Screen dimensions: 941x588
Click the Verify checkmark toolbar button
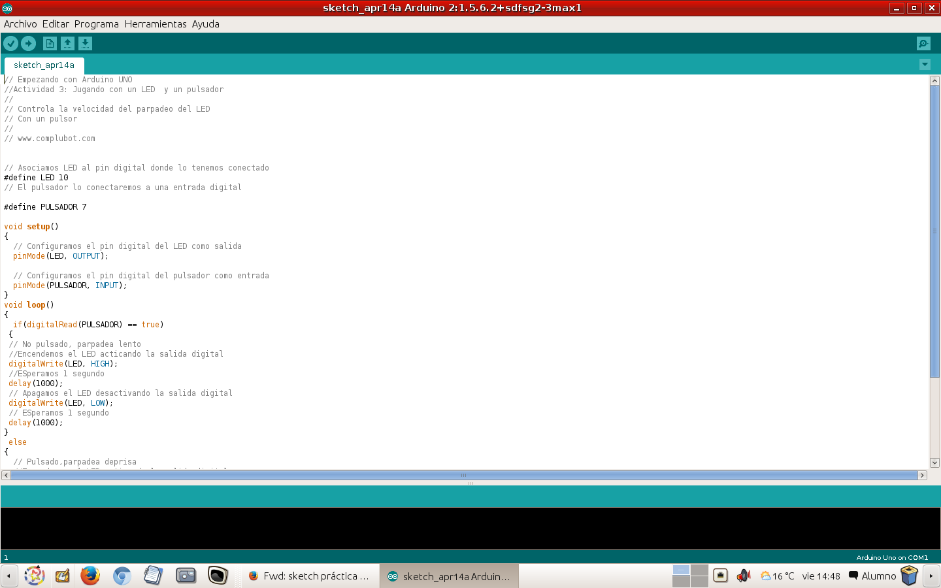click(x=11, y=43)
